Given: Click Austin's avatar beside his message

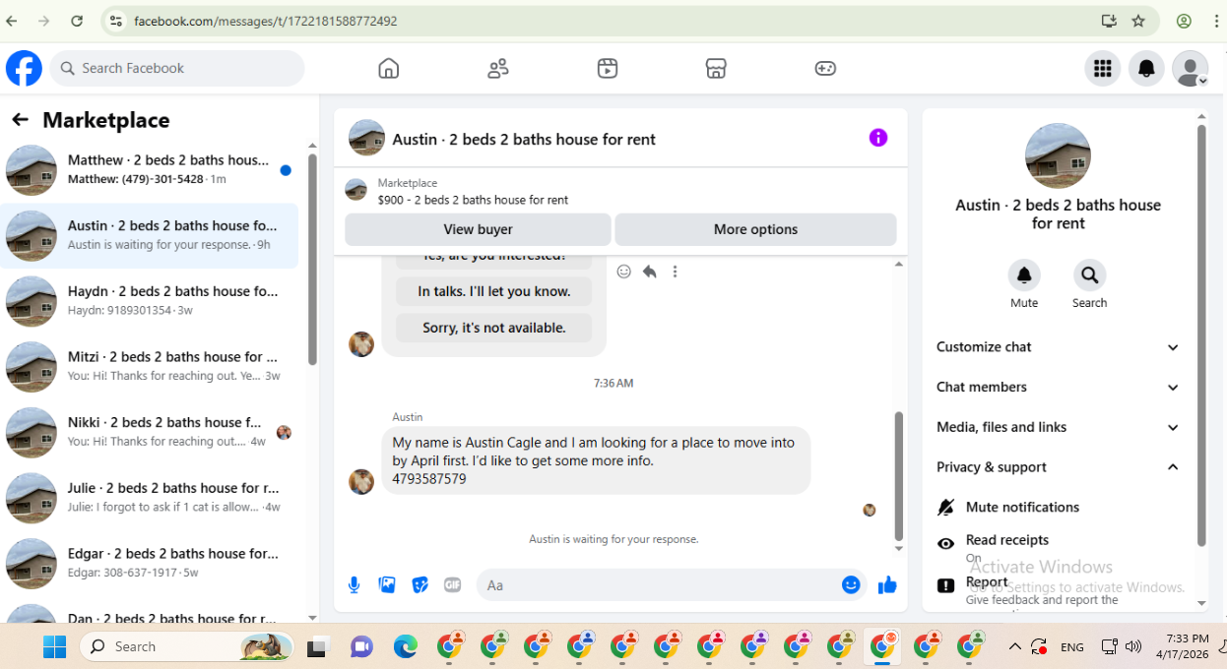Looking at the screenshot, I should (361, 481).
